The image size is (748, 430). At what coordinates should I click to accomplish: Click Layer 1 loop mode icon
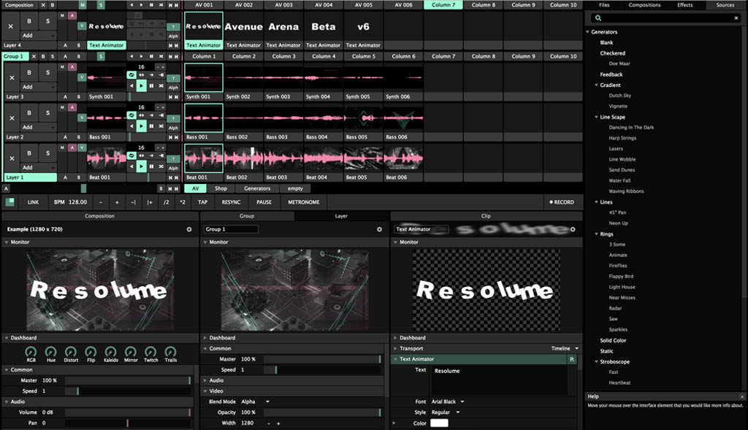(131, 156)
